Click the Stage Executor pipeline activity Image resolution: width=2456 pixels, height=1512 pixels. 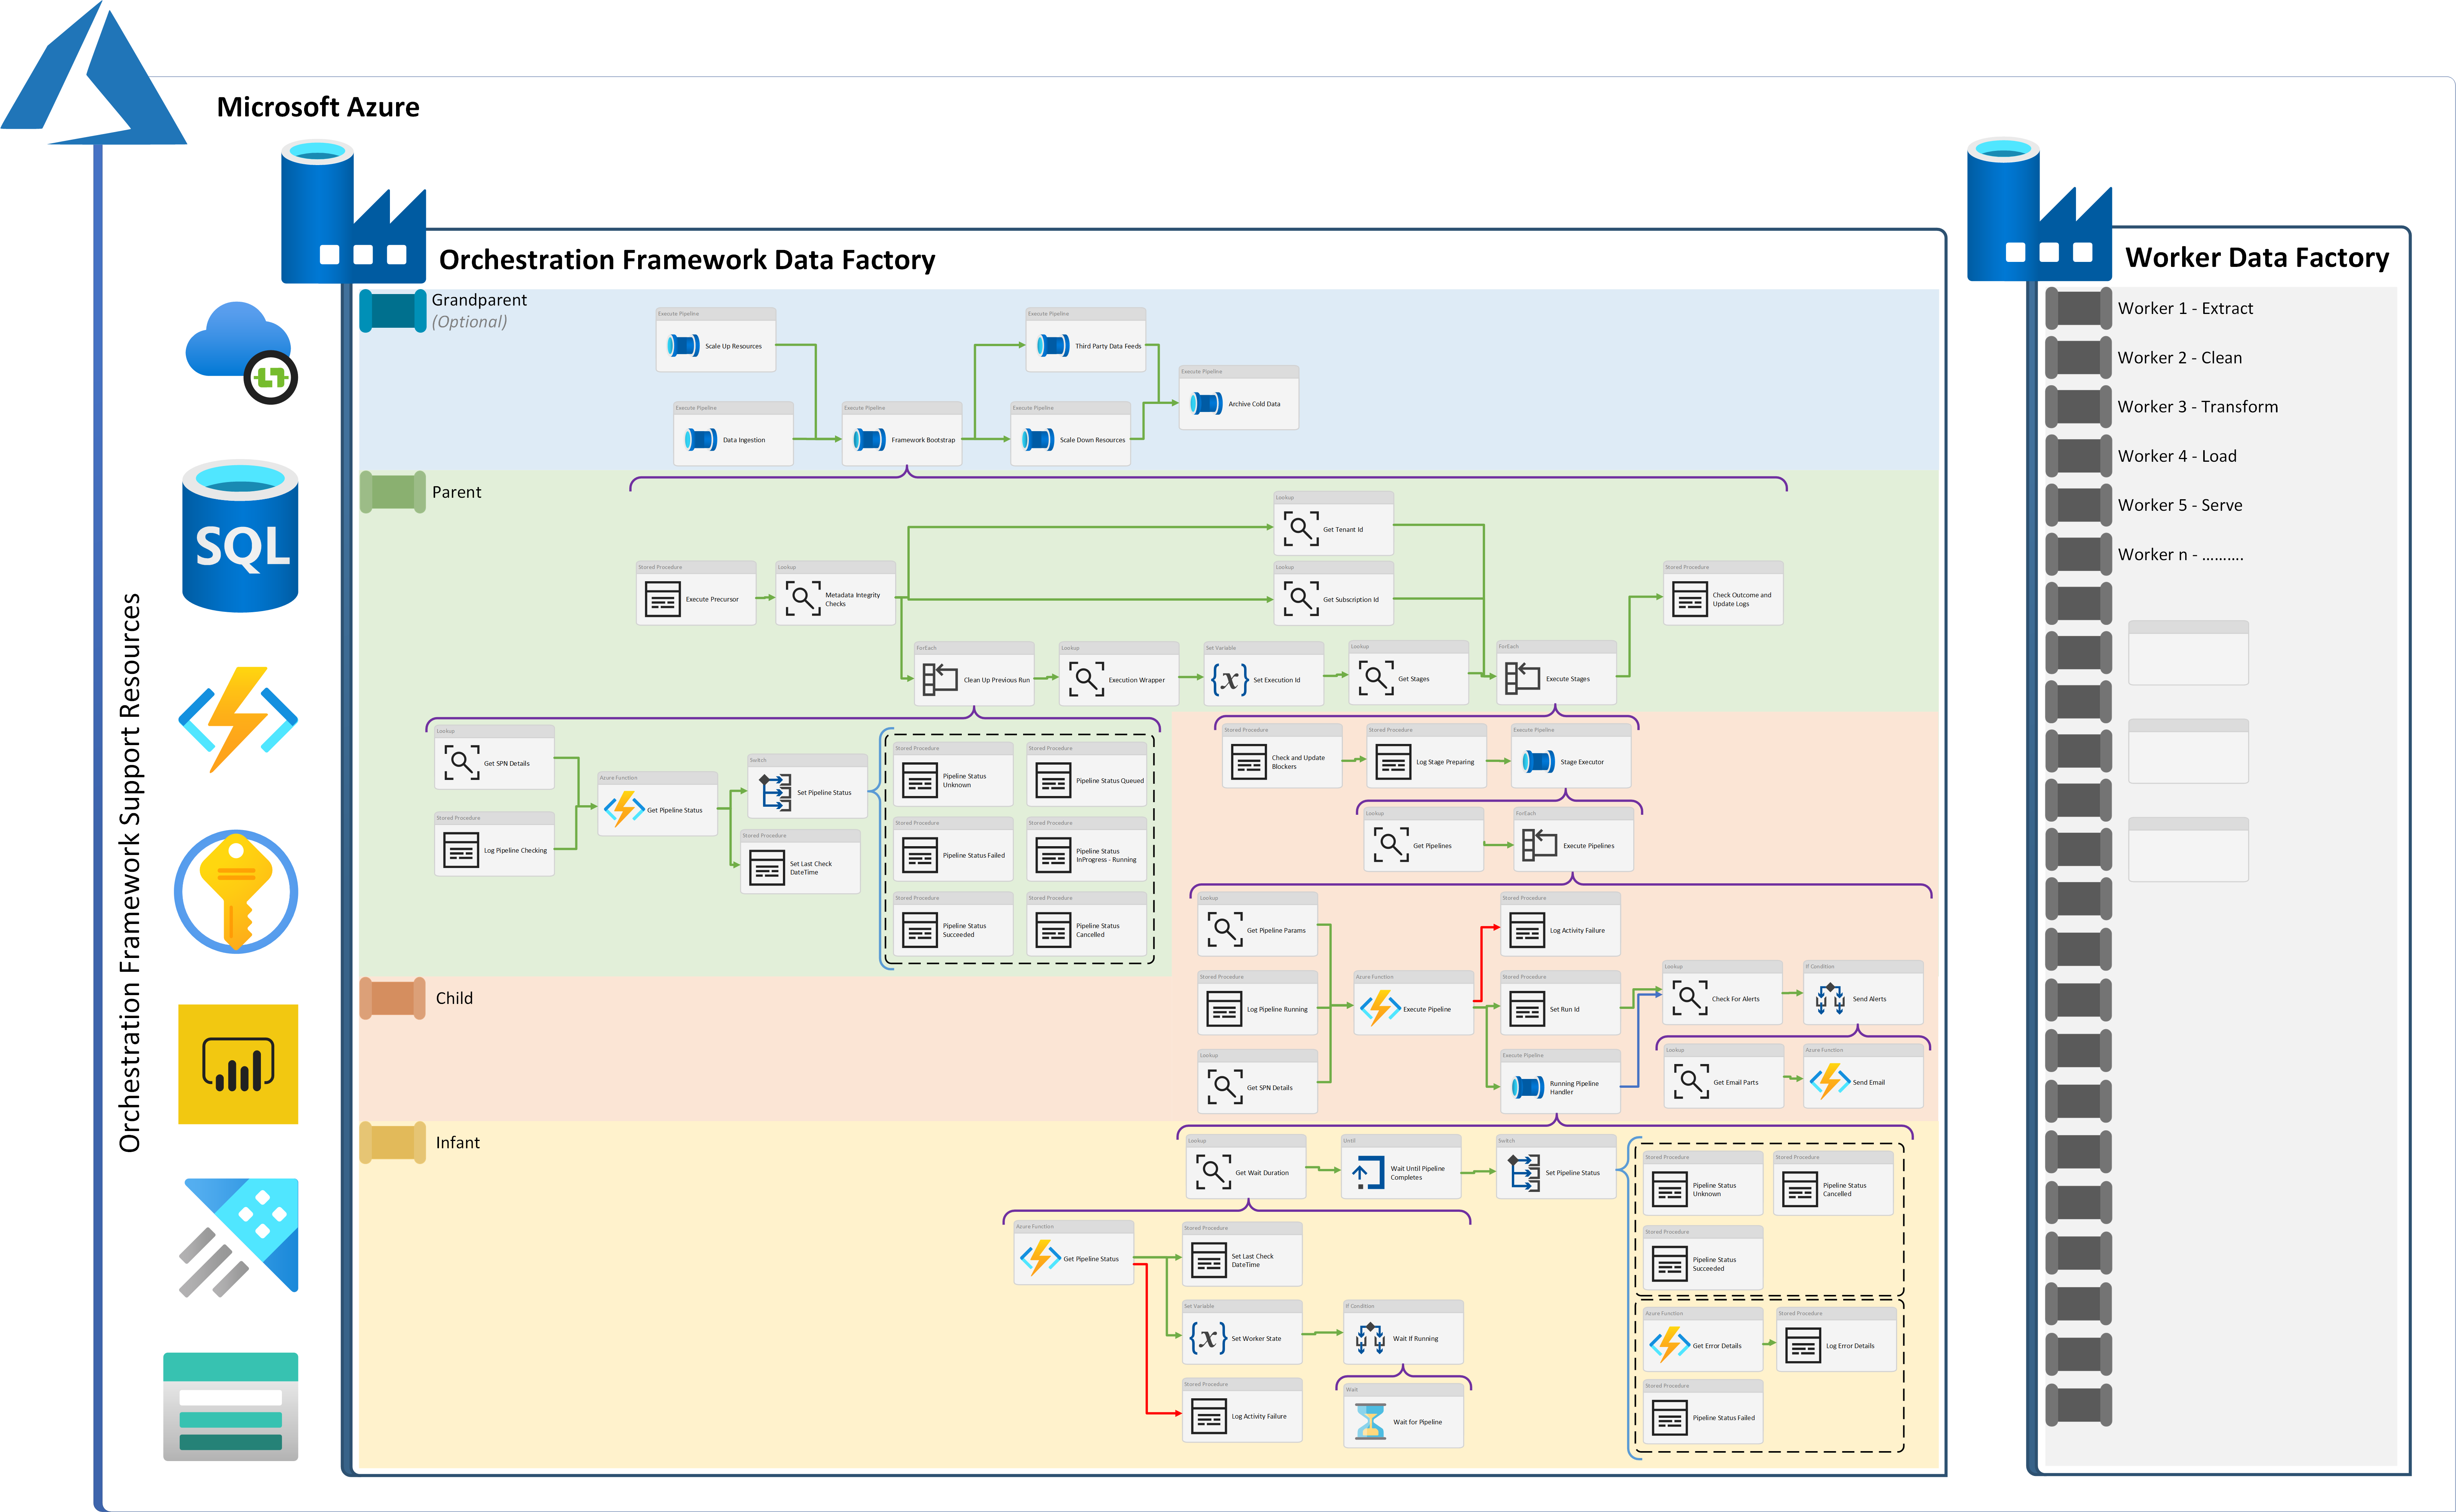pos(1572,756)
